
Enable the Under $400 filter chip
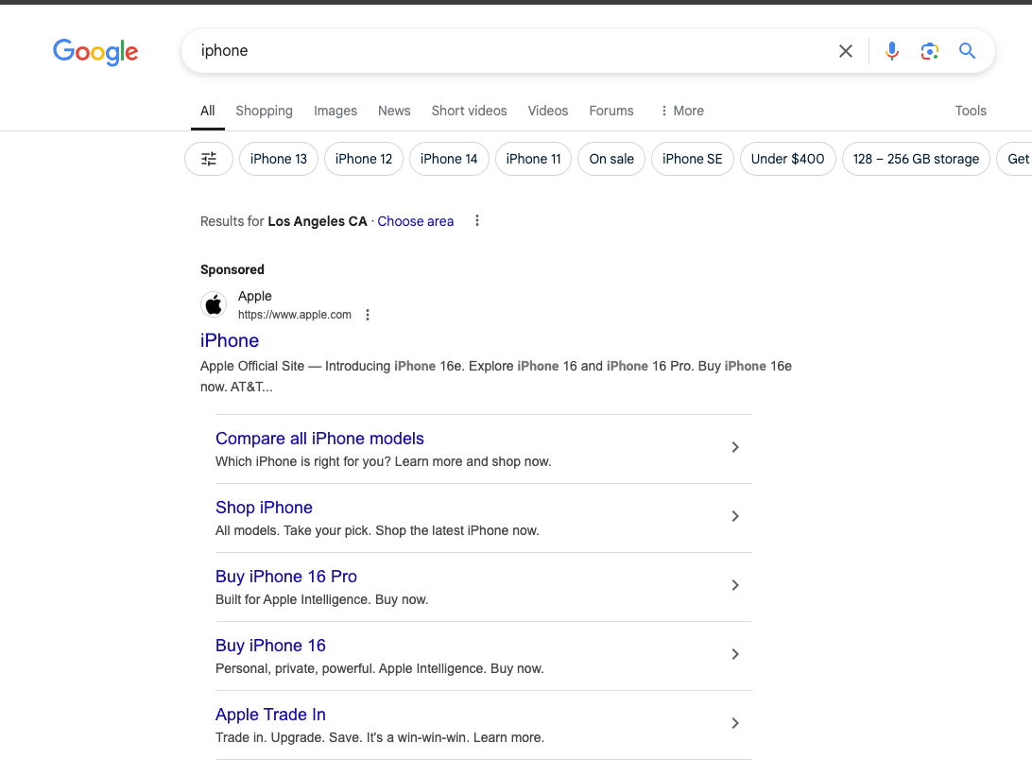coord(787,159)
